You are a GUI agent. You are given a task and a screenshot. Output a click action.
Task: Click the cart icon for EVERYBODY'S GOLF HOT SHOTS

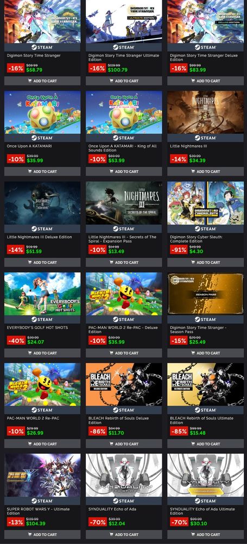(30, 353)
